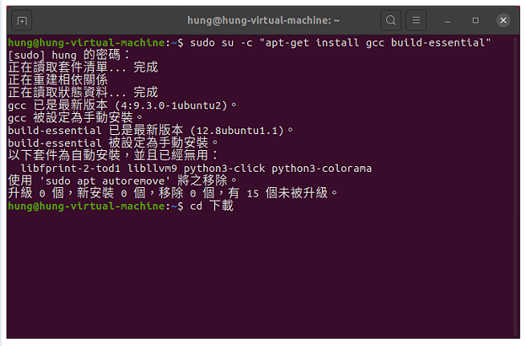Click the current prompt with cd 下載
The width and height of the screenshot is (525, 346).
(x=120, y=206)
